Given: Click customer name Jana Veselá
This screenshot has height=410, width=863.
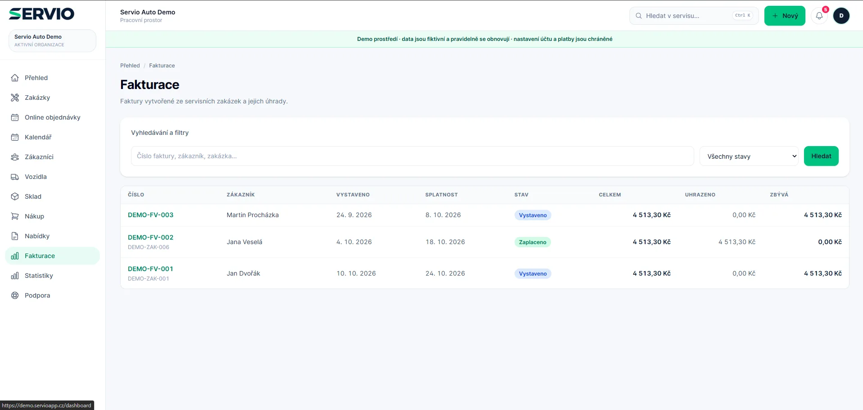Looking at the screenshot, I should click(x=244, y=242).
